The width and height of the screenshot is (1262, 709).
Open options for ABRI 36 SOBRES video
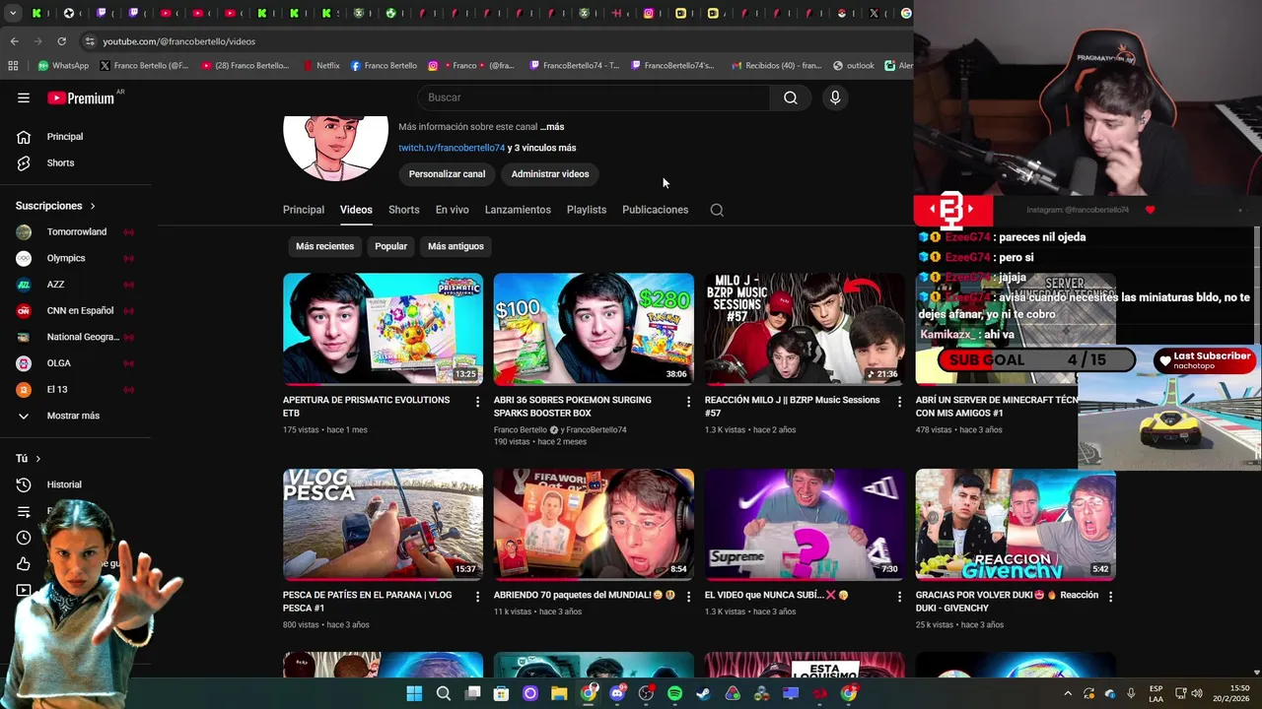(688, 402)
